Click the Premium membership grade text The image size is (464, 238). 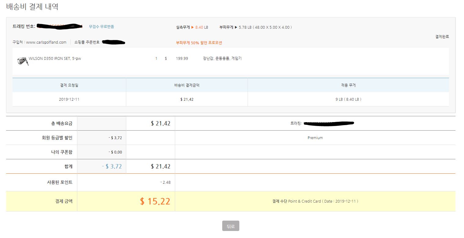point(315,138)
